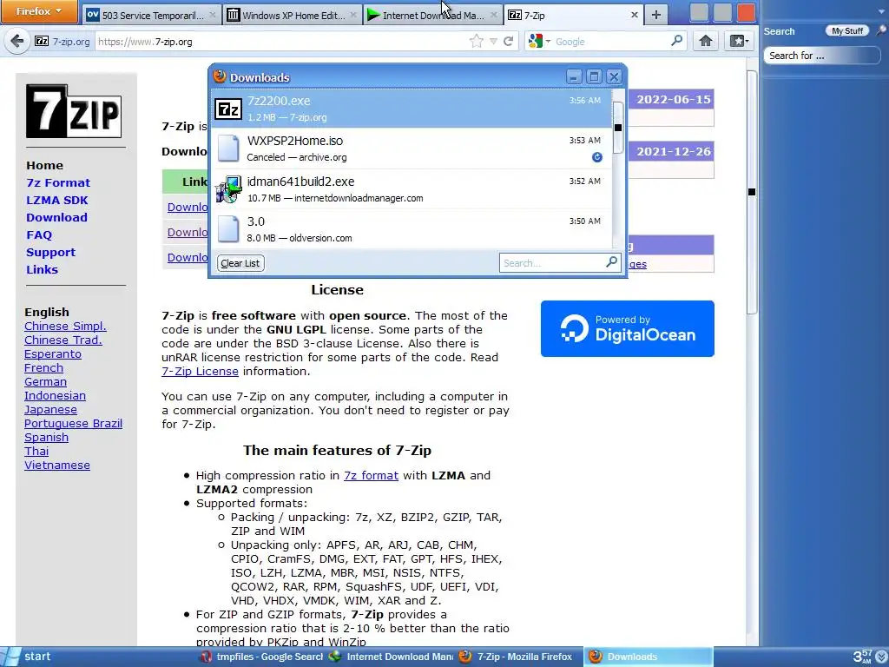The height and width of the screenshot is (667, 889).
Task: Open the bookmarks menu button
Action: click(739, 41)
